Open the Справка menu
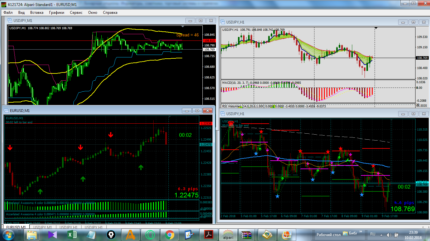Viewport: 430px width, 241px height. pos(110,13)
